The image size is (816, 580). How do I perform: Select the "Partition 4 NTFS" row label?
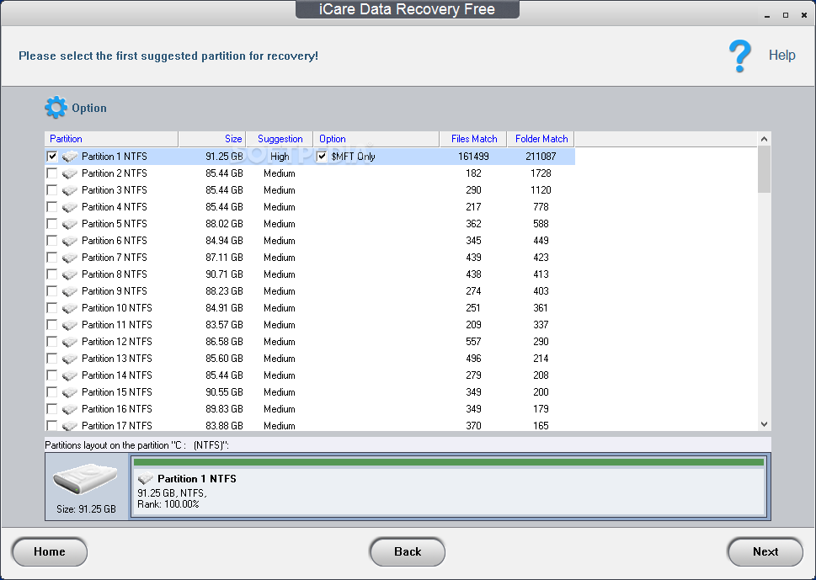click(115, 207)
